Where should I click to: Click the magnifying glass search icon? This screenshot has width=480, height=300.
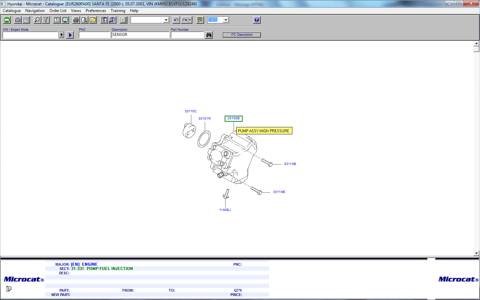tap(37, 20)
